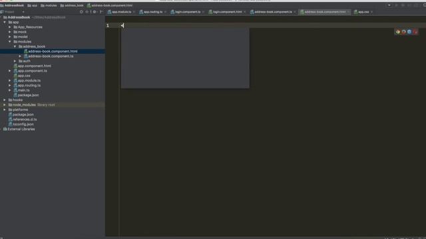
Task: Expand the node_modules folder
Action: (x=5, y=105)
